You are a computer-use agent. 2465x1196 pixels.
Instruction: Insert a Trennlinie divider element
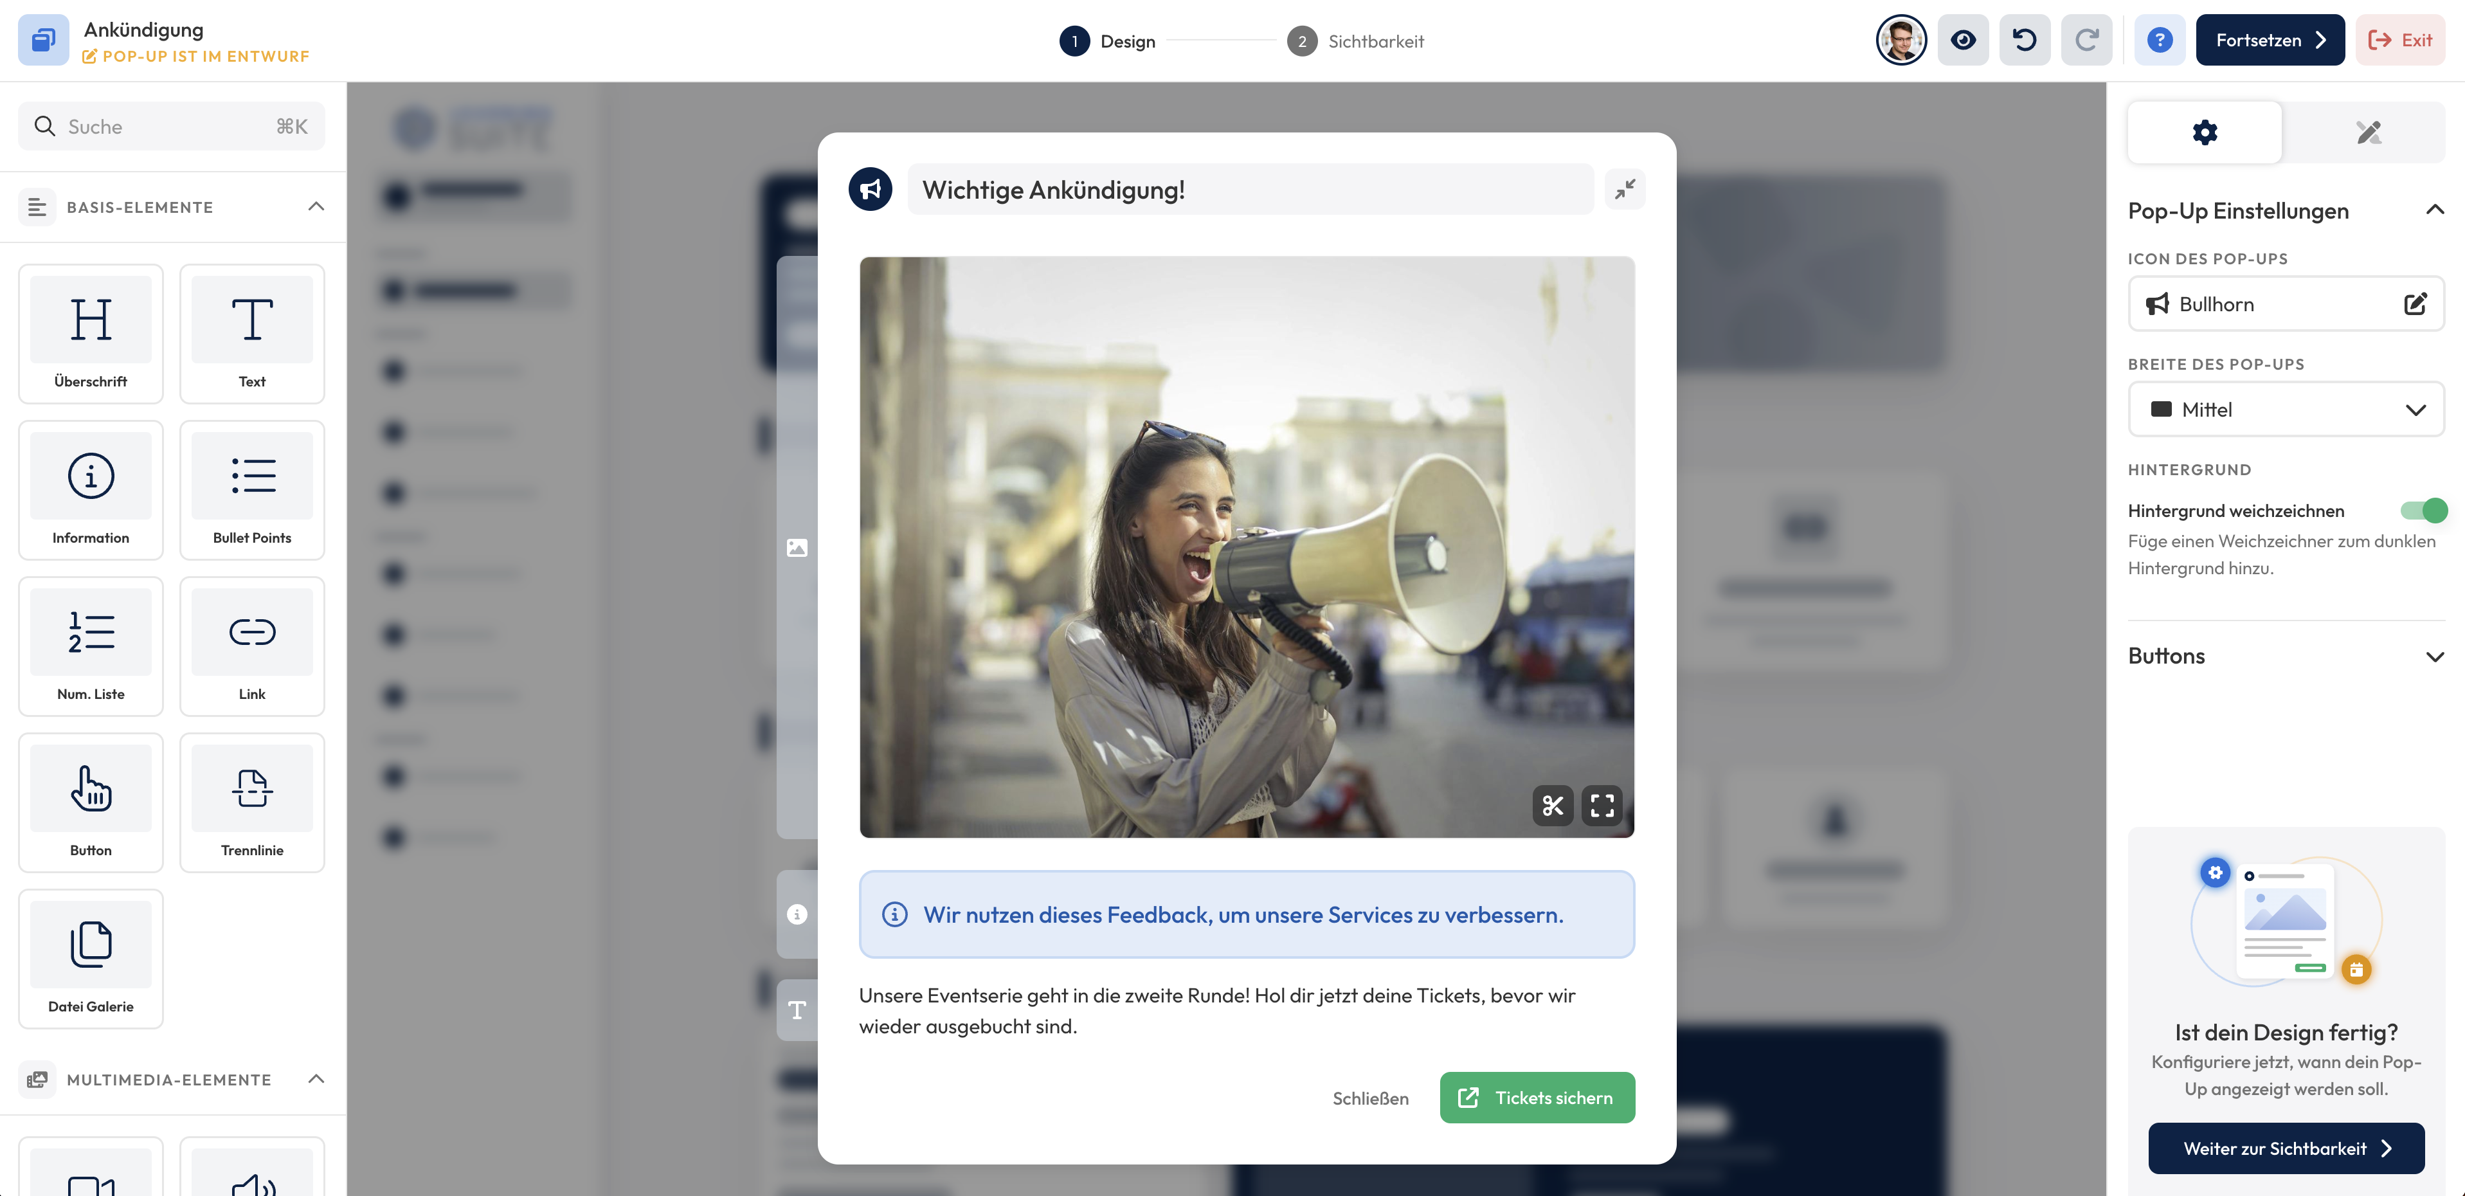pos(251,802)
